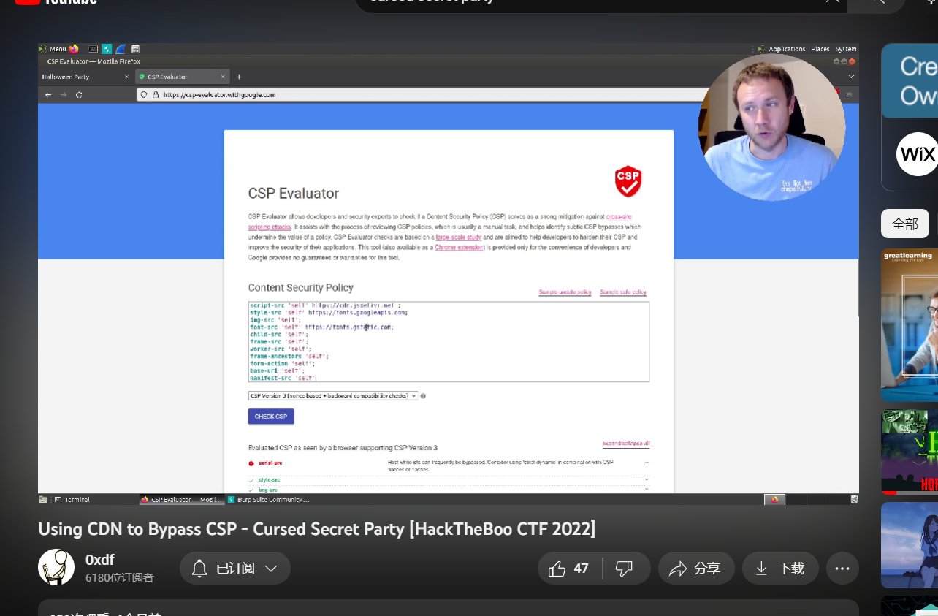938x616 pixels.
Task: Click the anime girl recommended video thumbnail
Action: point(910,545)
